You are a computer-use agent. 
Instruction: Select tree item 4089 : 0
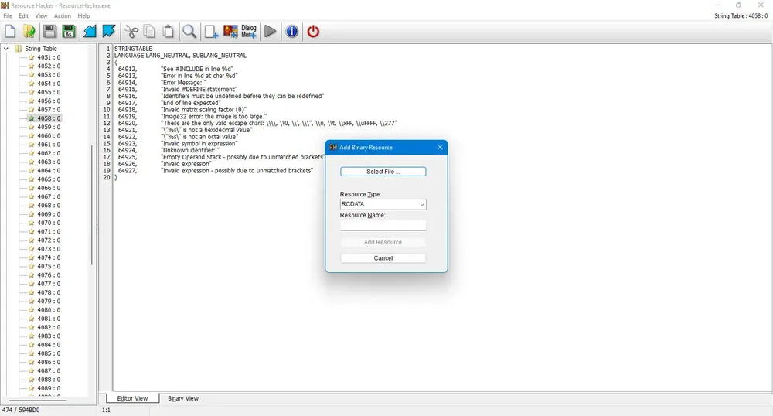[49, 388]
